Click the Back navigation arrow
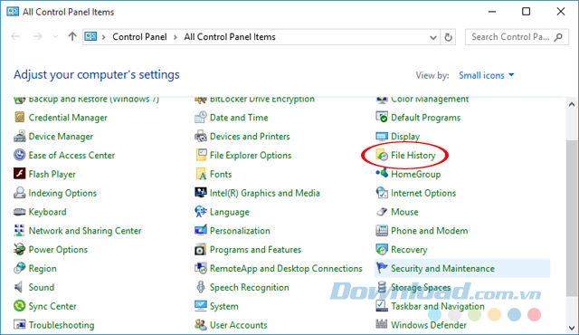 (x=15, y=36)
